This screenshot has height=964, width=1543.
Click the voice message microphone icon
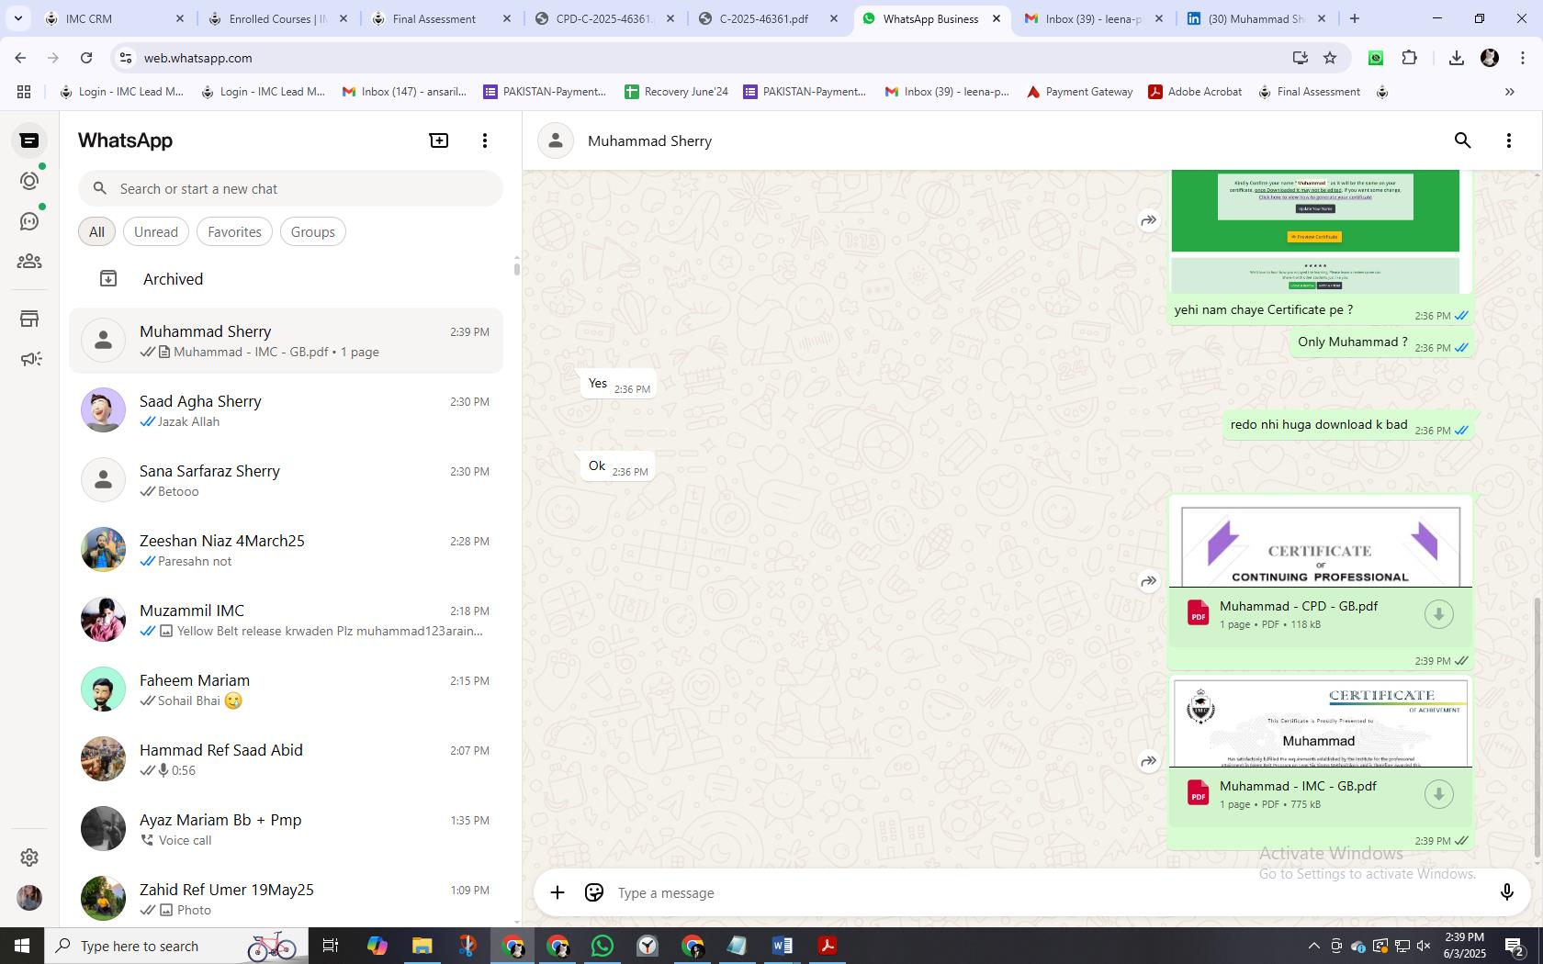coord(1506,892)
